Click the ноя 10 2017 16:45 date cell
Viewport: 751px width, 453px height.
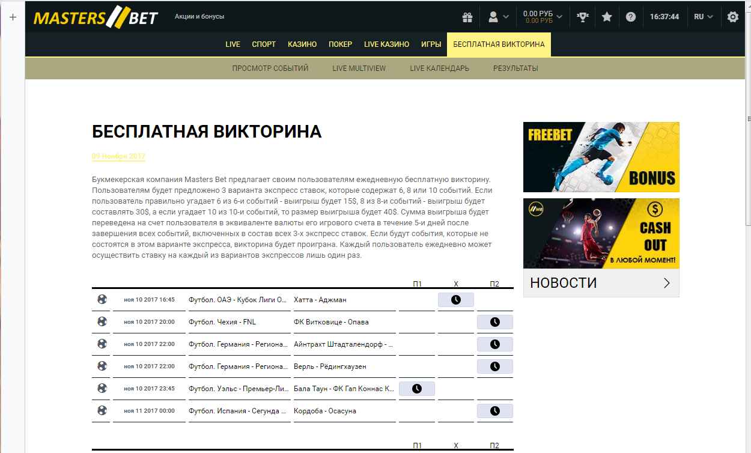point(149,300)
